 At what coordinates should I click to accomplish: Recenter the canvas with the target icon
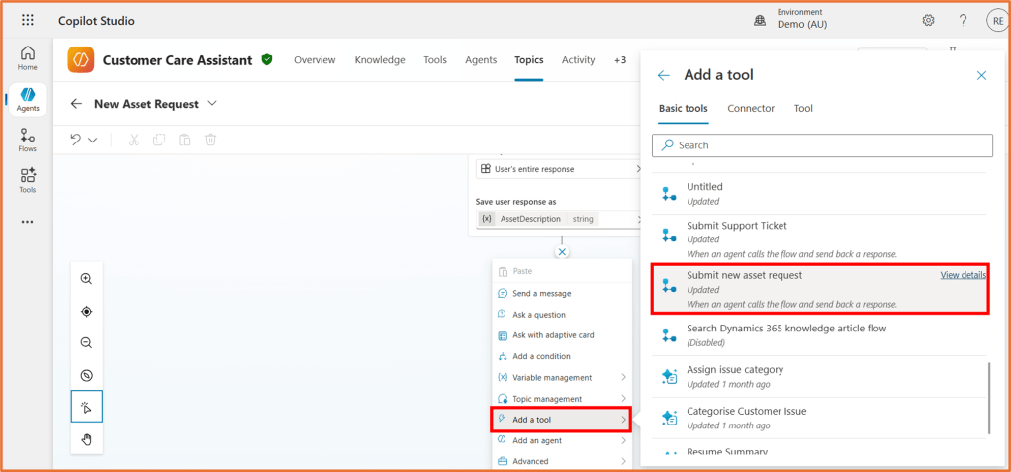86,312
